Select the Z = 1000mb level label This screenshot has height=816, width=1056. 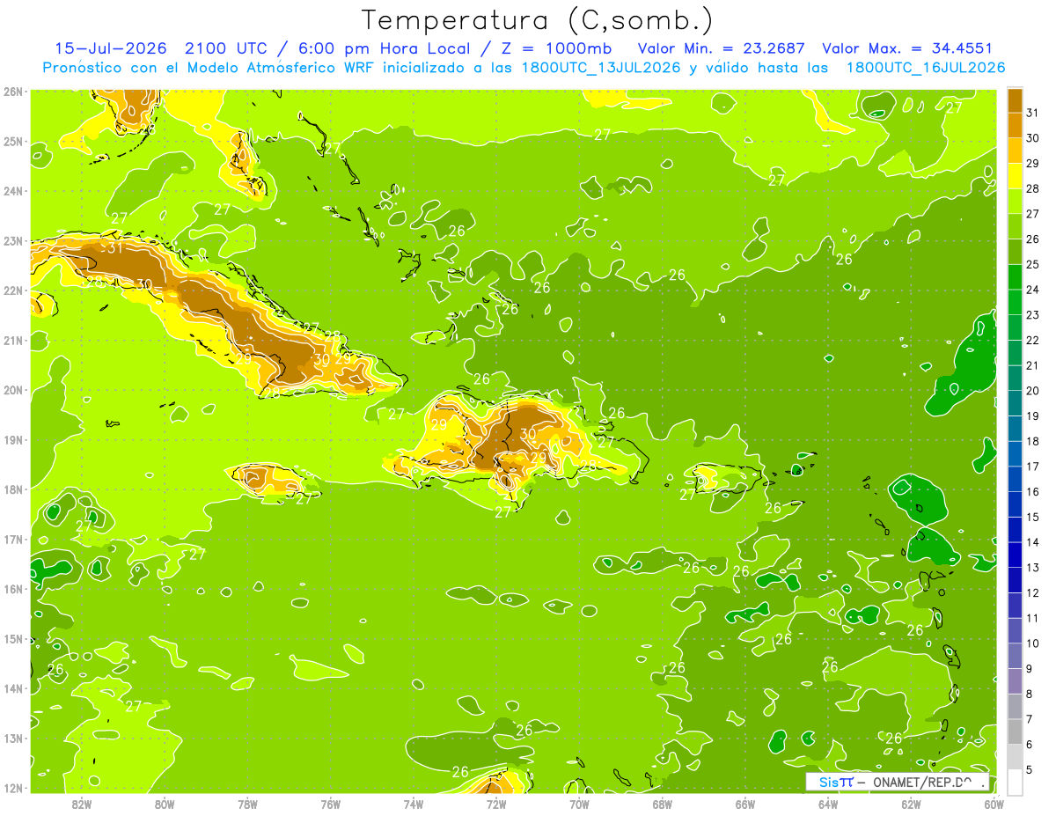pyautogui.click(x=556, y=48)
